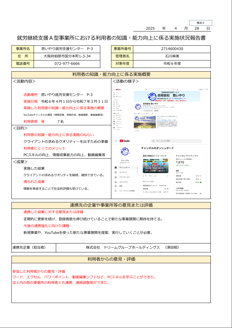Screen dimensions: 232x328
Task: Click the microphone icon beside YouTube search
Action: point(177,89)
